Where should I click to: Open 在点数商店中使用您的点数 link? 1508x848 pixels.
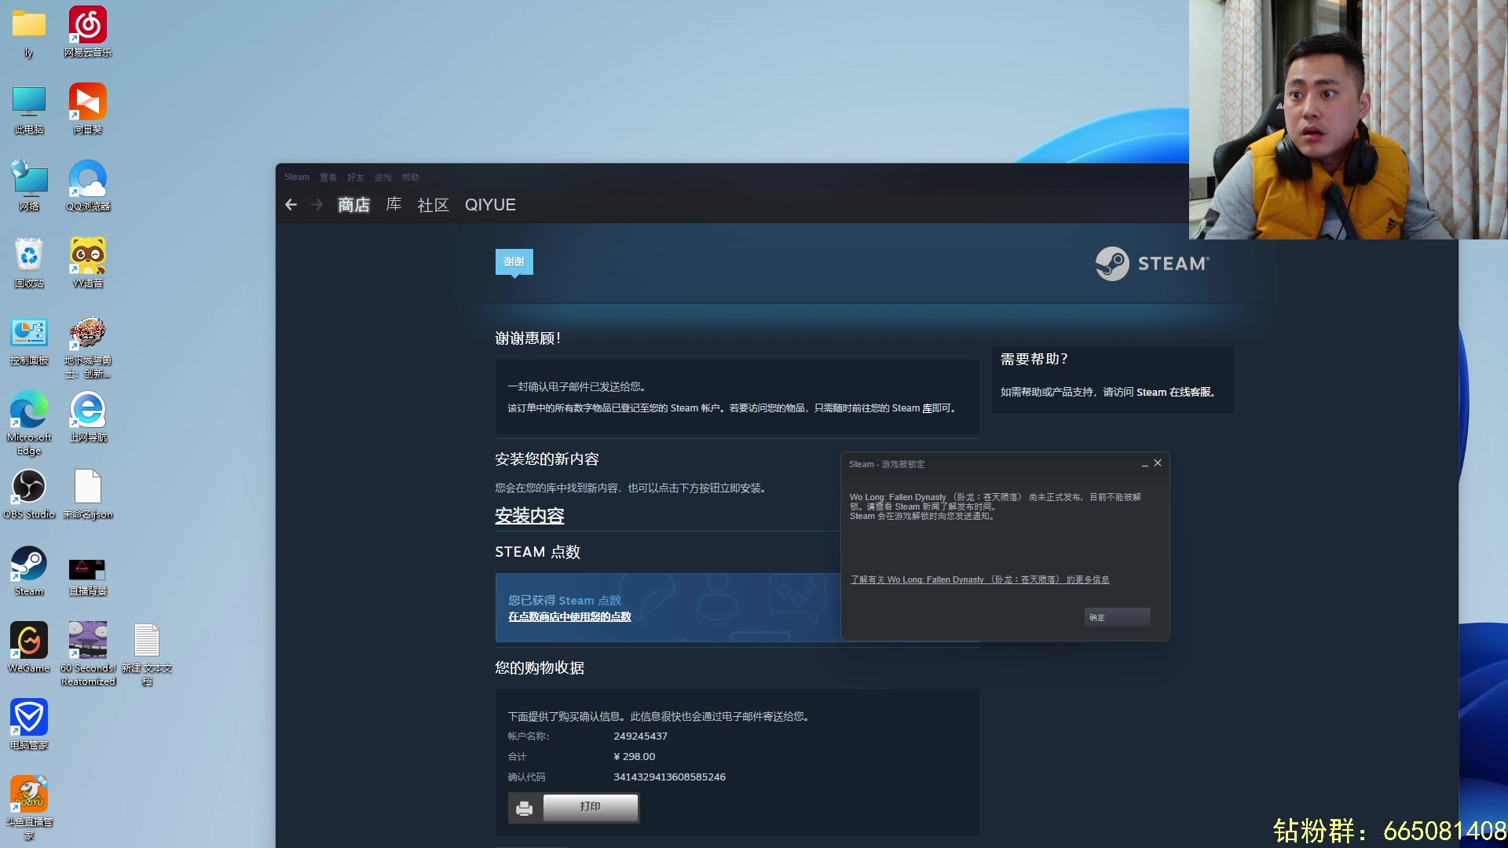569,617
